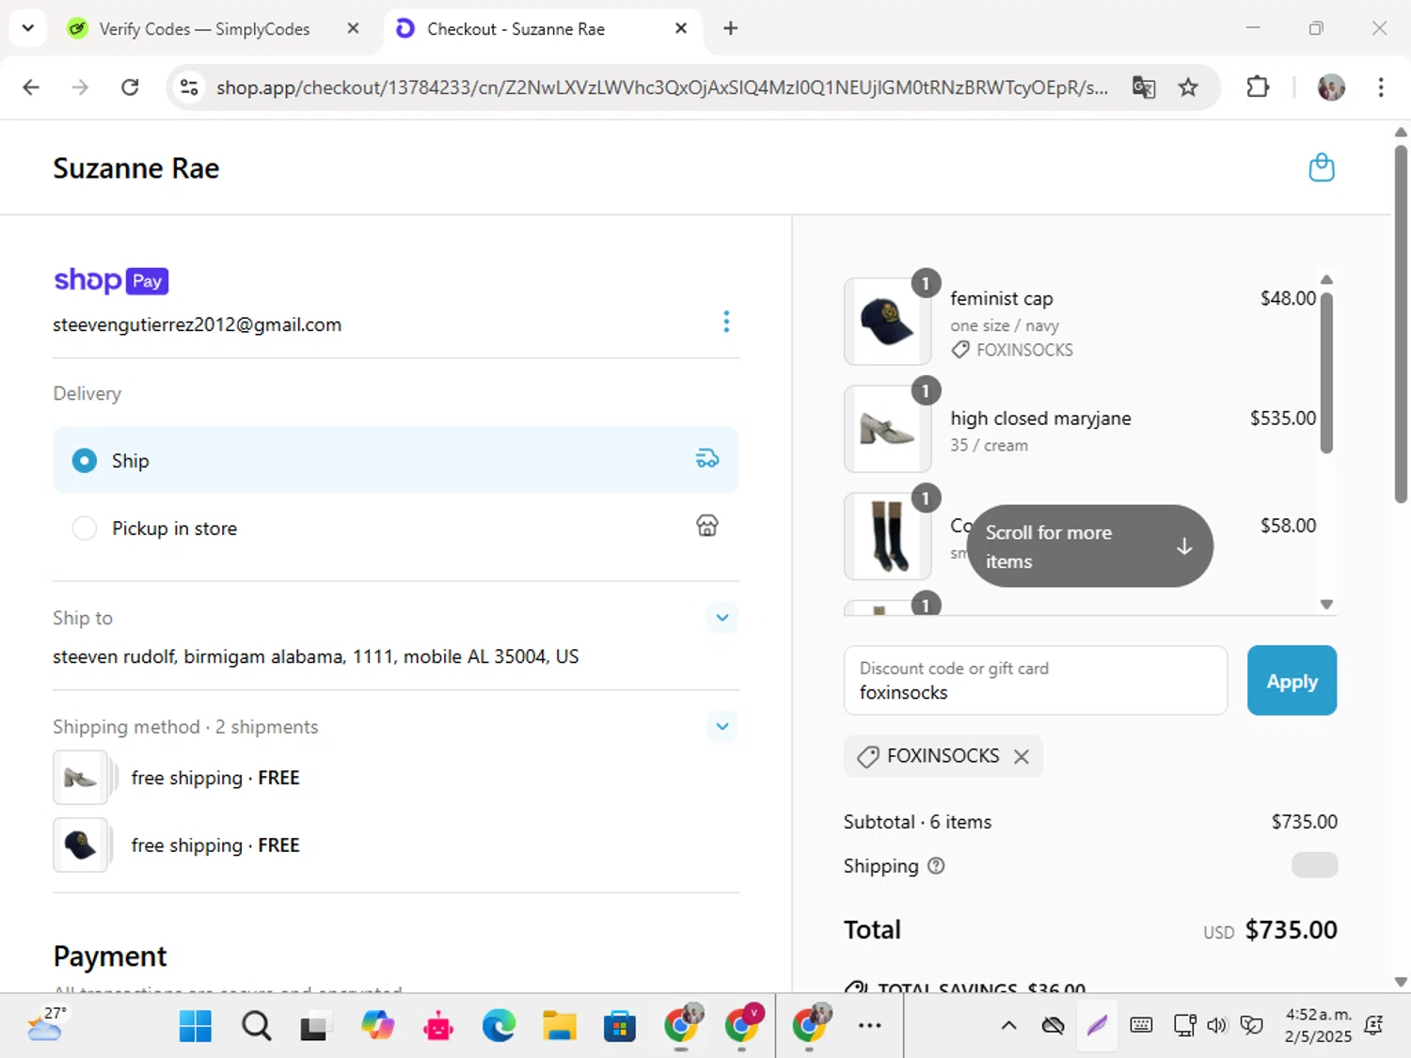This screenshot has height=1058, width=1411.
Task: Open the tab search dropdown arrow
Action: pyautogui.click(x=28, y=28)
